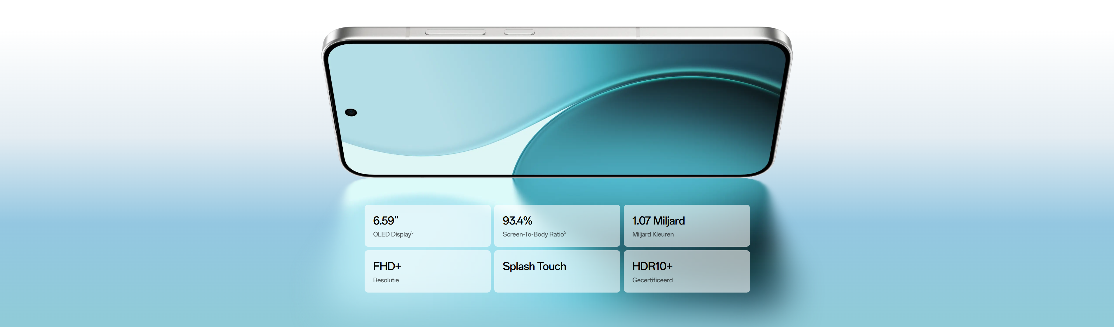Select the Splash Touch feature card
Screen dimensions: 1114x327
point(557,271)
